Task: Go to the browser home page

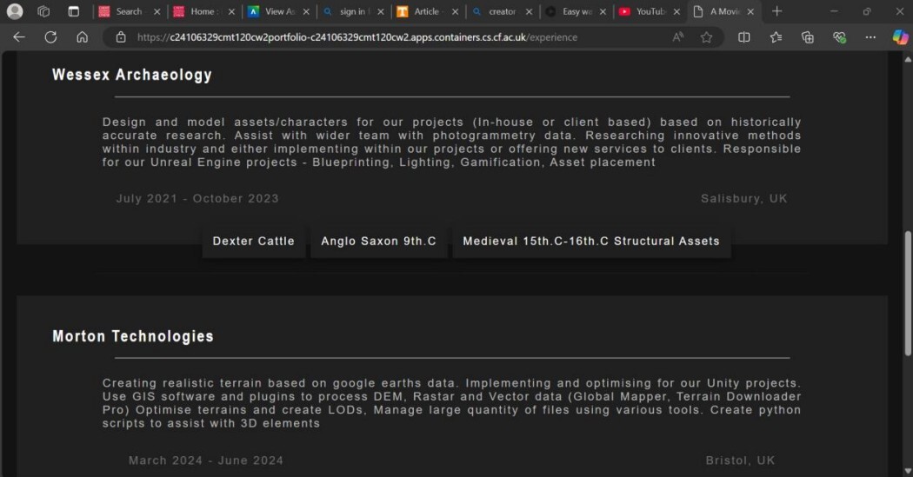Action: (x=82, y=37)
